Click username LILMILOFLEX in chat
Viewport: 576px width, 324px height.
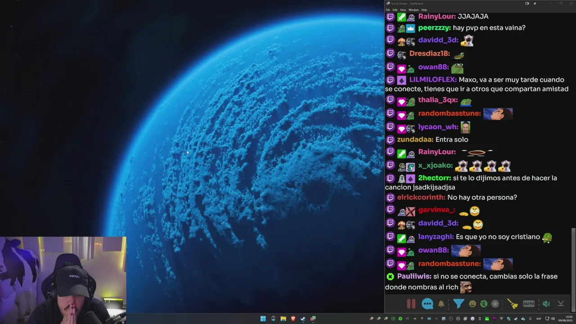click(433, 80)
